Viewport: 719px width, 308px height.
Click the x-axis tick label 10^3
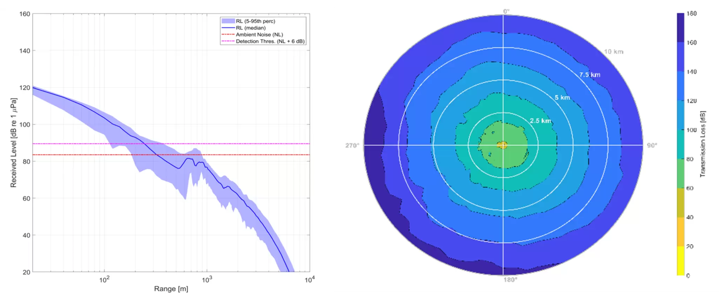click(207, 279)
